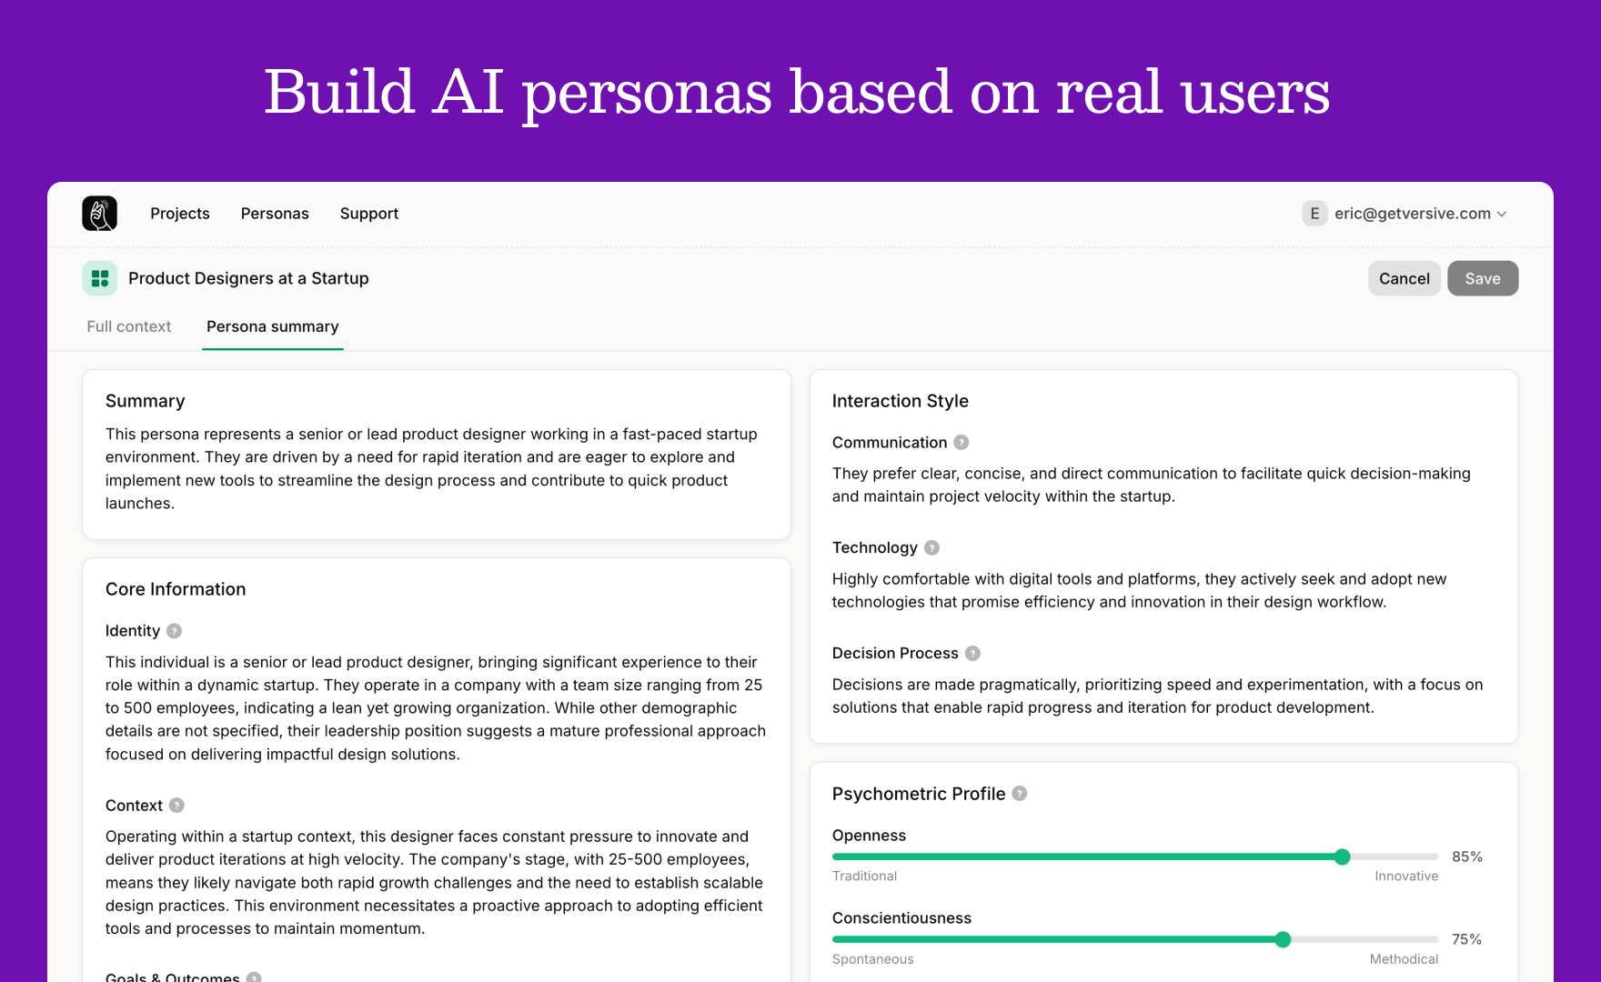Switch to the Full context tab

click(129, 326)
